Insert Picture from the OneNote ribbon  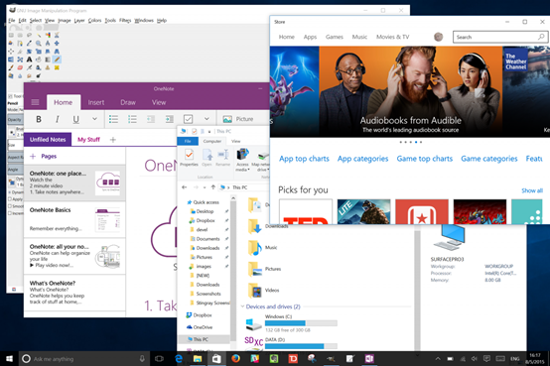(x=238, y=119)
